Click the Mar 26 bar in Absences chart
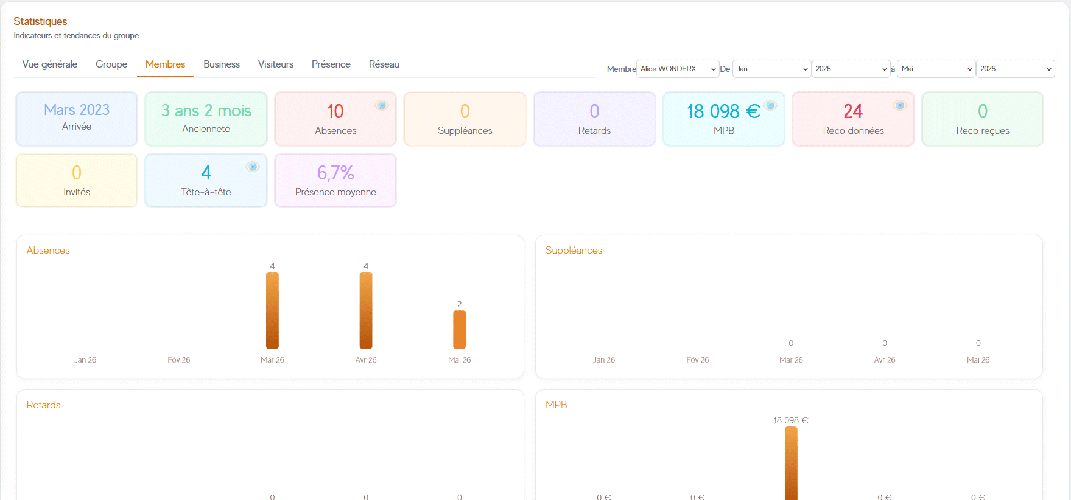 click(272, 310)
